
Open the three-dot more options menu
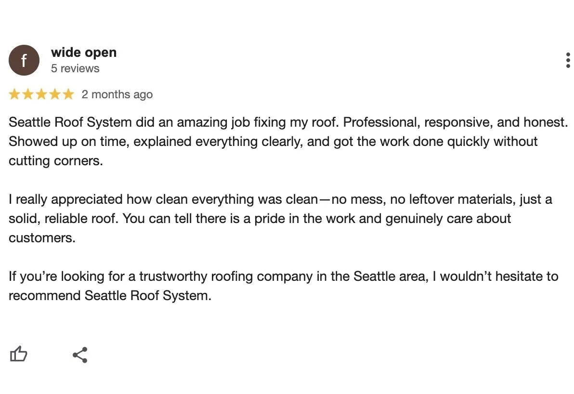(x=568, y=60)
